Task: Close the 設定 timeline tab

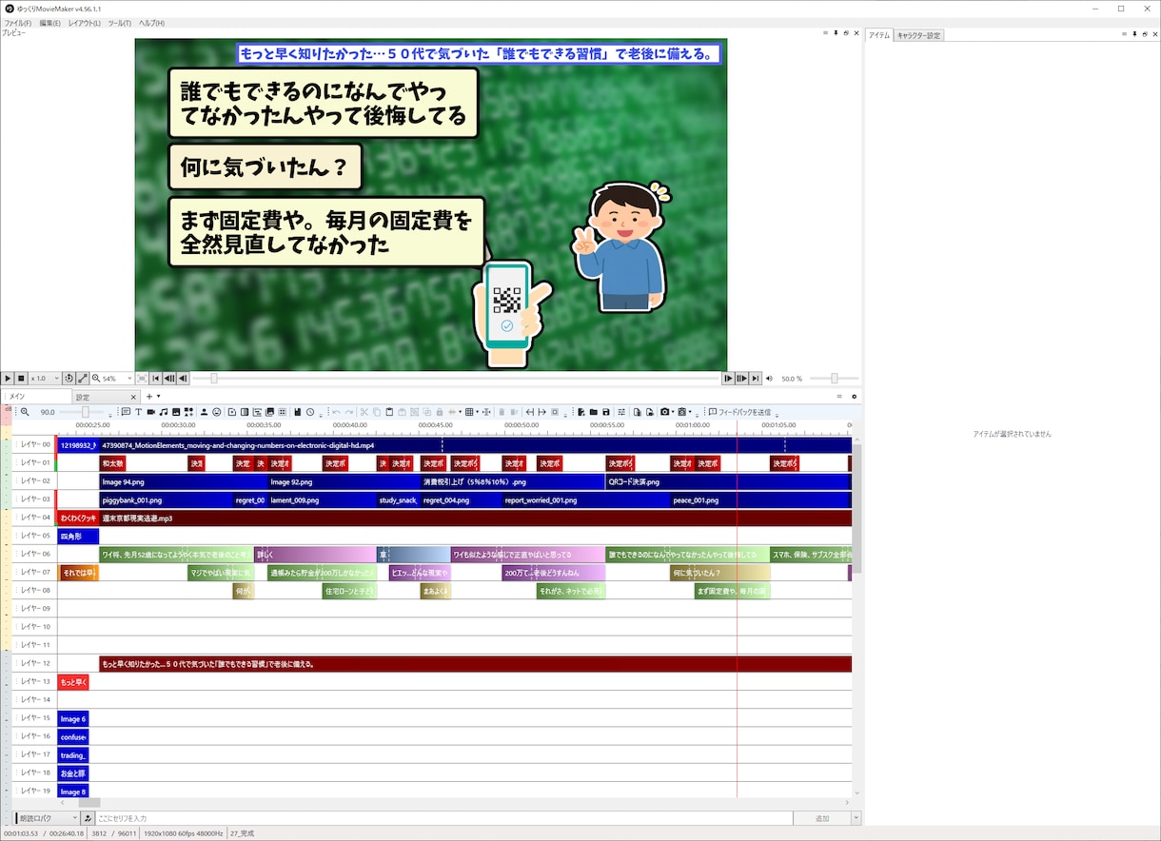Action: click(x=133, y=397)
